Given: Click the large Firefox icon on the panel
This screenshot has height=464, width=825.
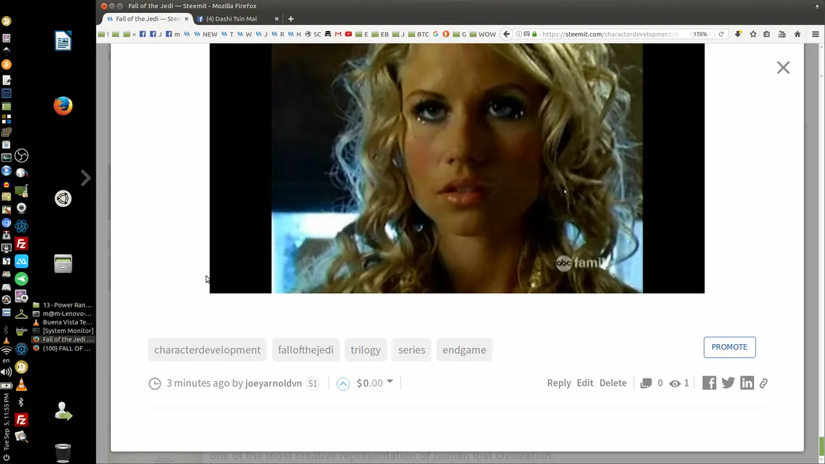Looking at the screenshot, I should click(x=63, y=106).
